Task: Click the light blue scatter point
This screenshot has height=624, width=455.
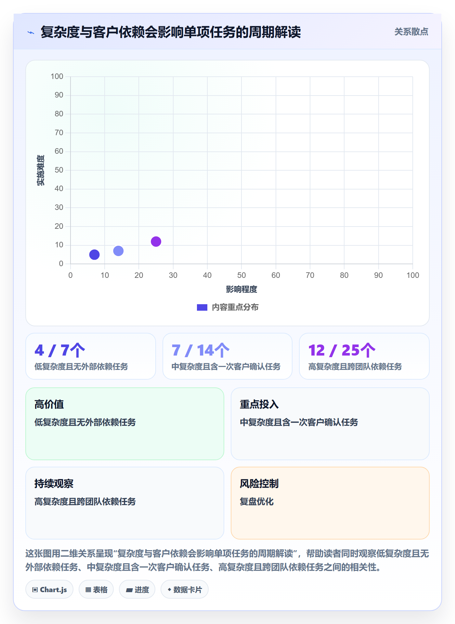Action: pos(118,251)
